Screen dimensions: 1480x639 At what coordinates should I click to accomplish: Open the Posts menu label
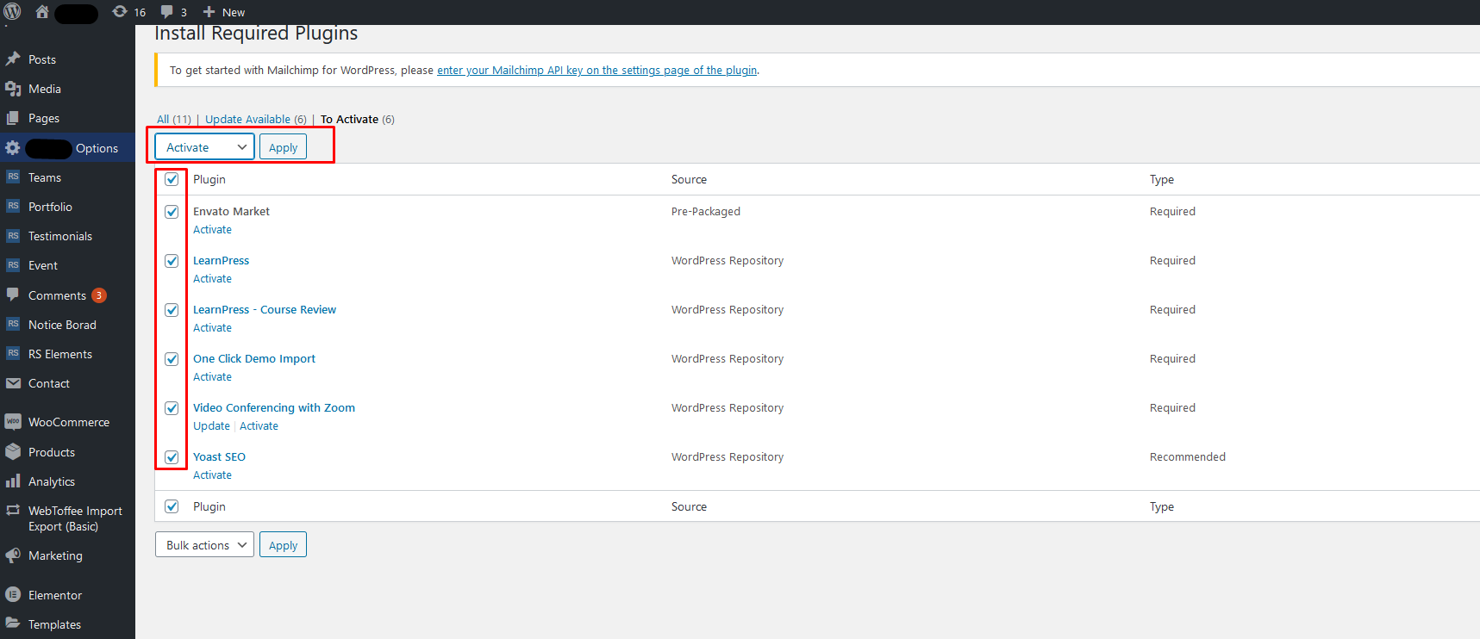pos(42,59)
